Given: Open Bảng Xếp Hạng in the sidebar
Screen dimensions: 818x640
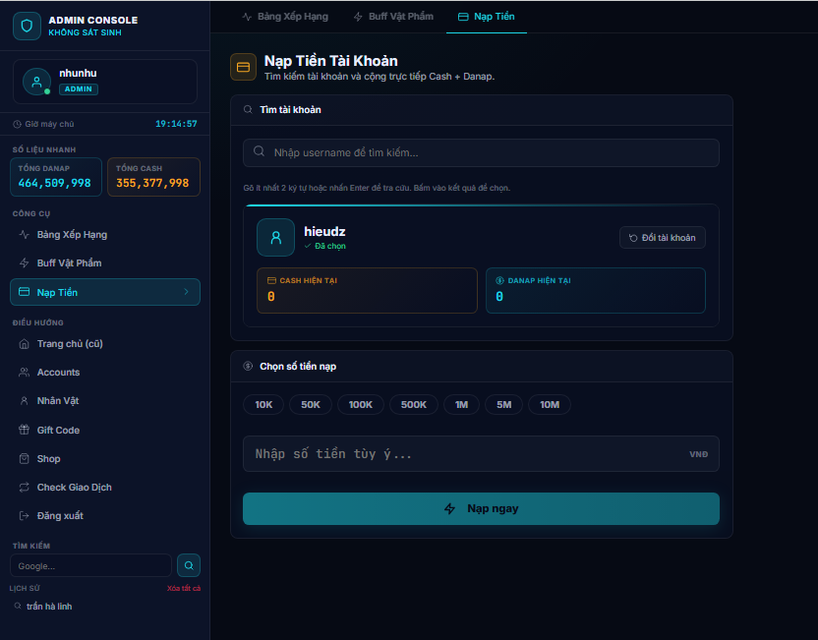Looking at the screenshot, I should point(105,235).
